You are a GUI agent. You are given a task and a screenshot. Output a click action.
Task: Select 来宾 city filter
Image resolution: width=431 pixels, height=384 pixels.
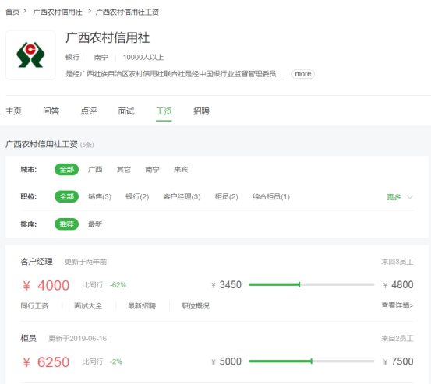[x=181, y=170]
